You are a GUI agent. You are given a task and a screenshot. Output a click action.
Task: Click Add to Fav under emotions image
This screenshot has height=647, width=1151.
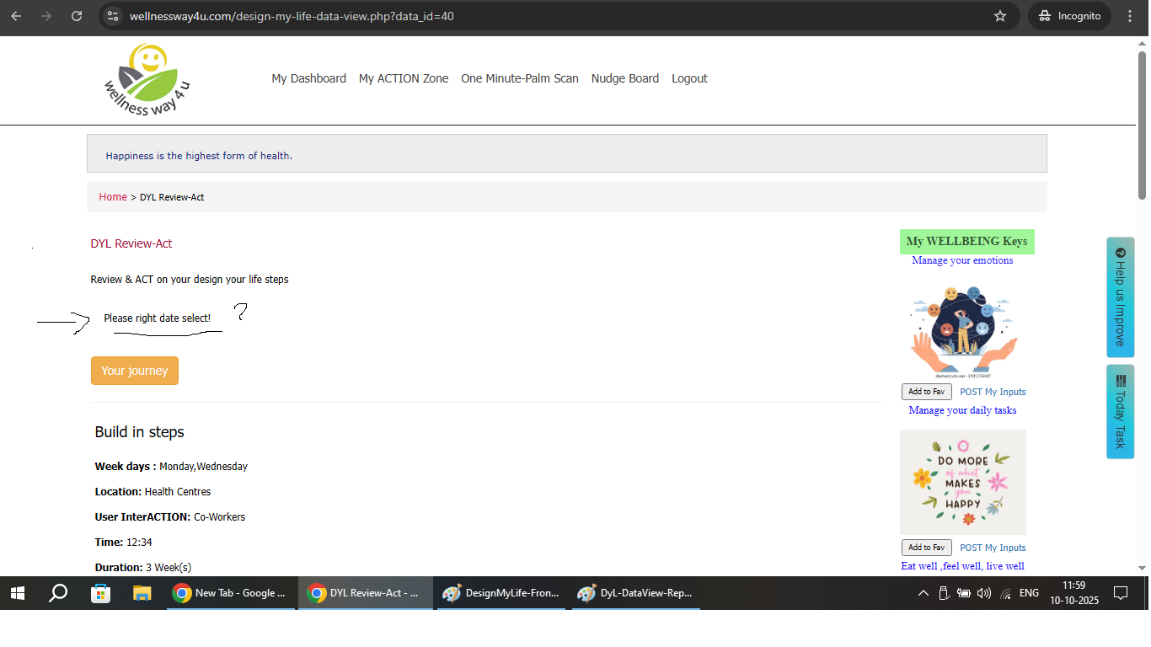point(926,392)
